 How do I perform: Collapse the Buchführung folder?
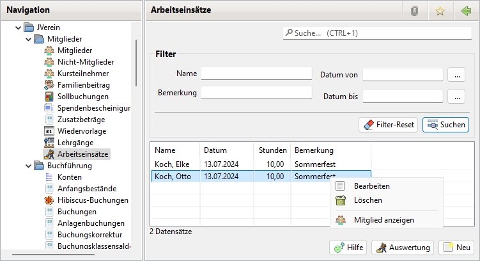[27, 166]
